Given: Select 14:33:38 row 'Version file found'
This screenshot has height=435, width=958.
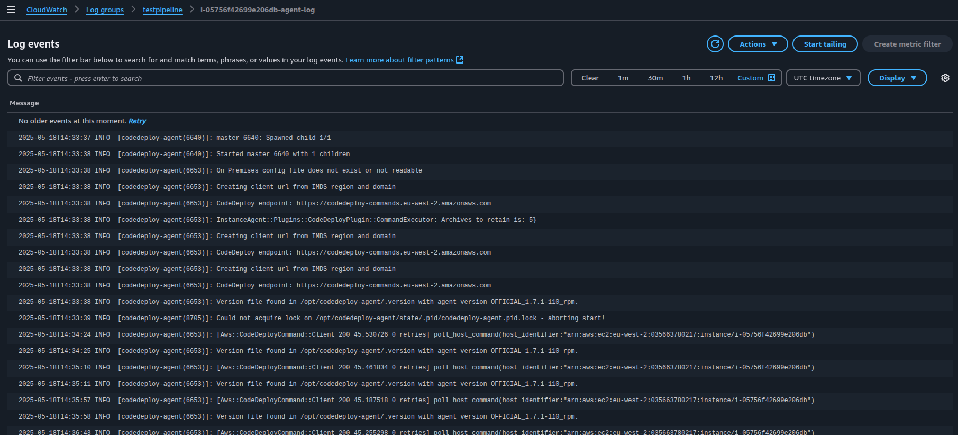Looking at the screenshot, I should click(480, 302).
